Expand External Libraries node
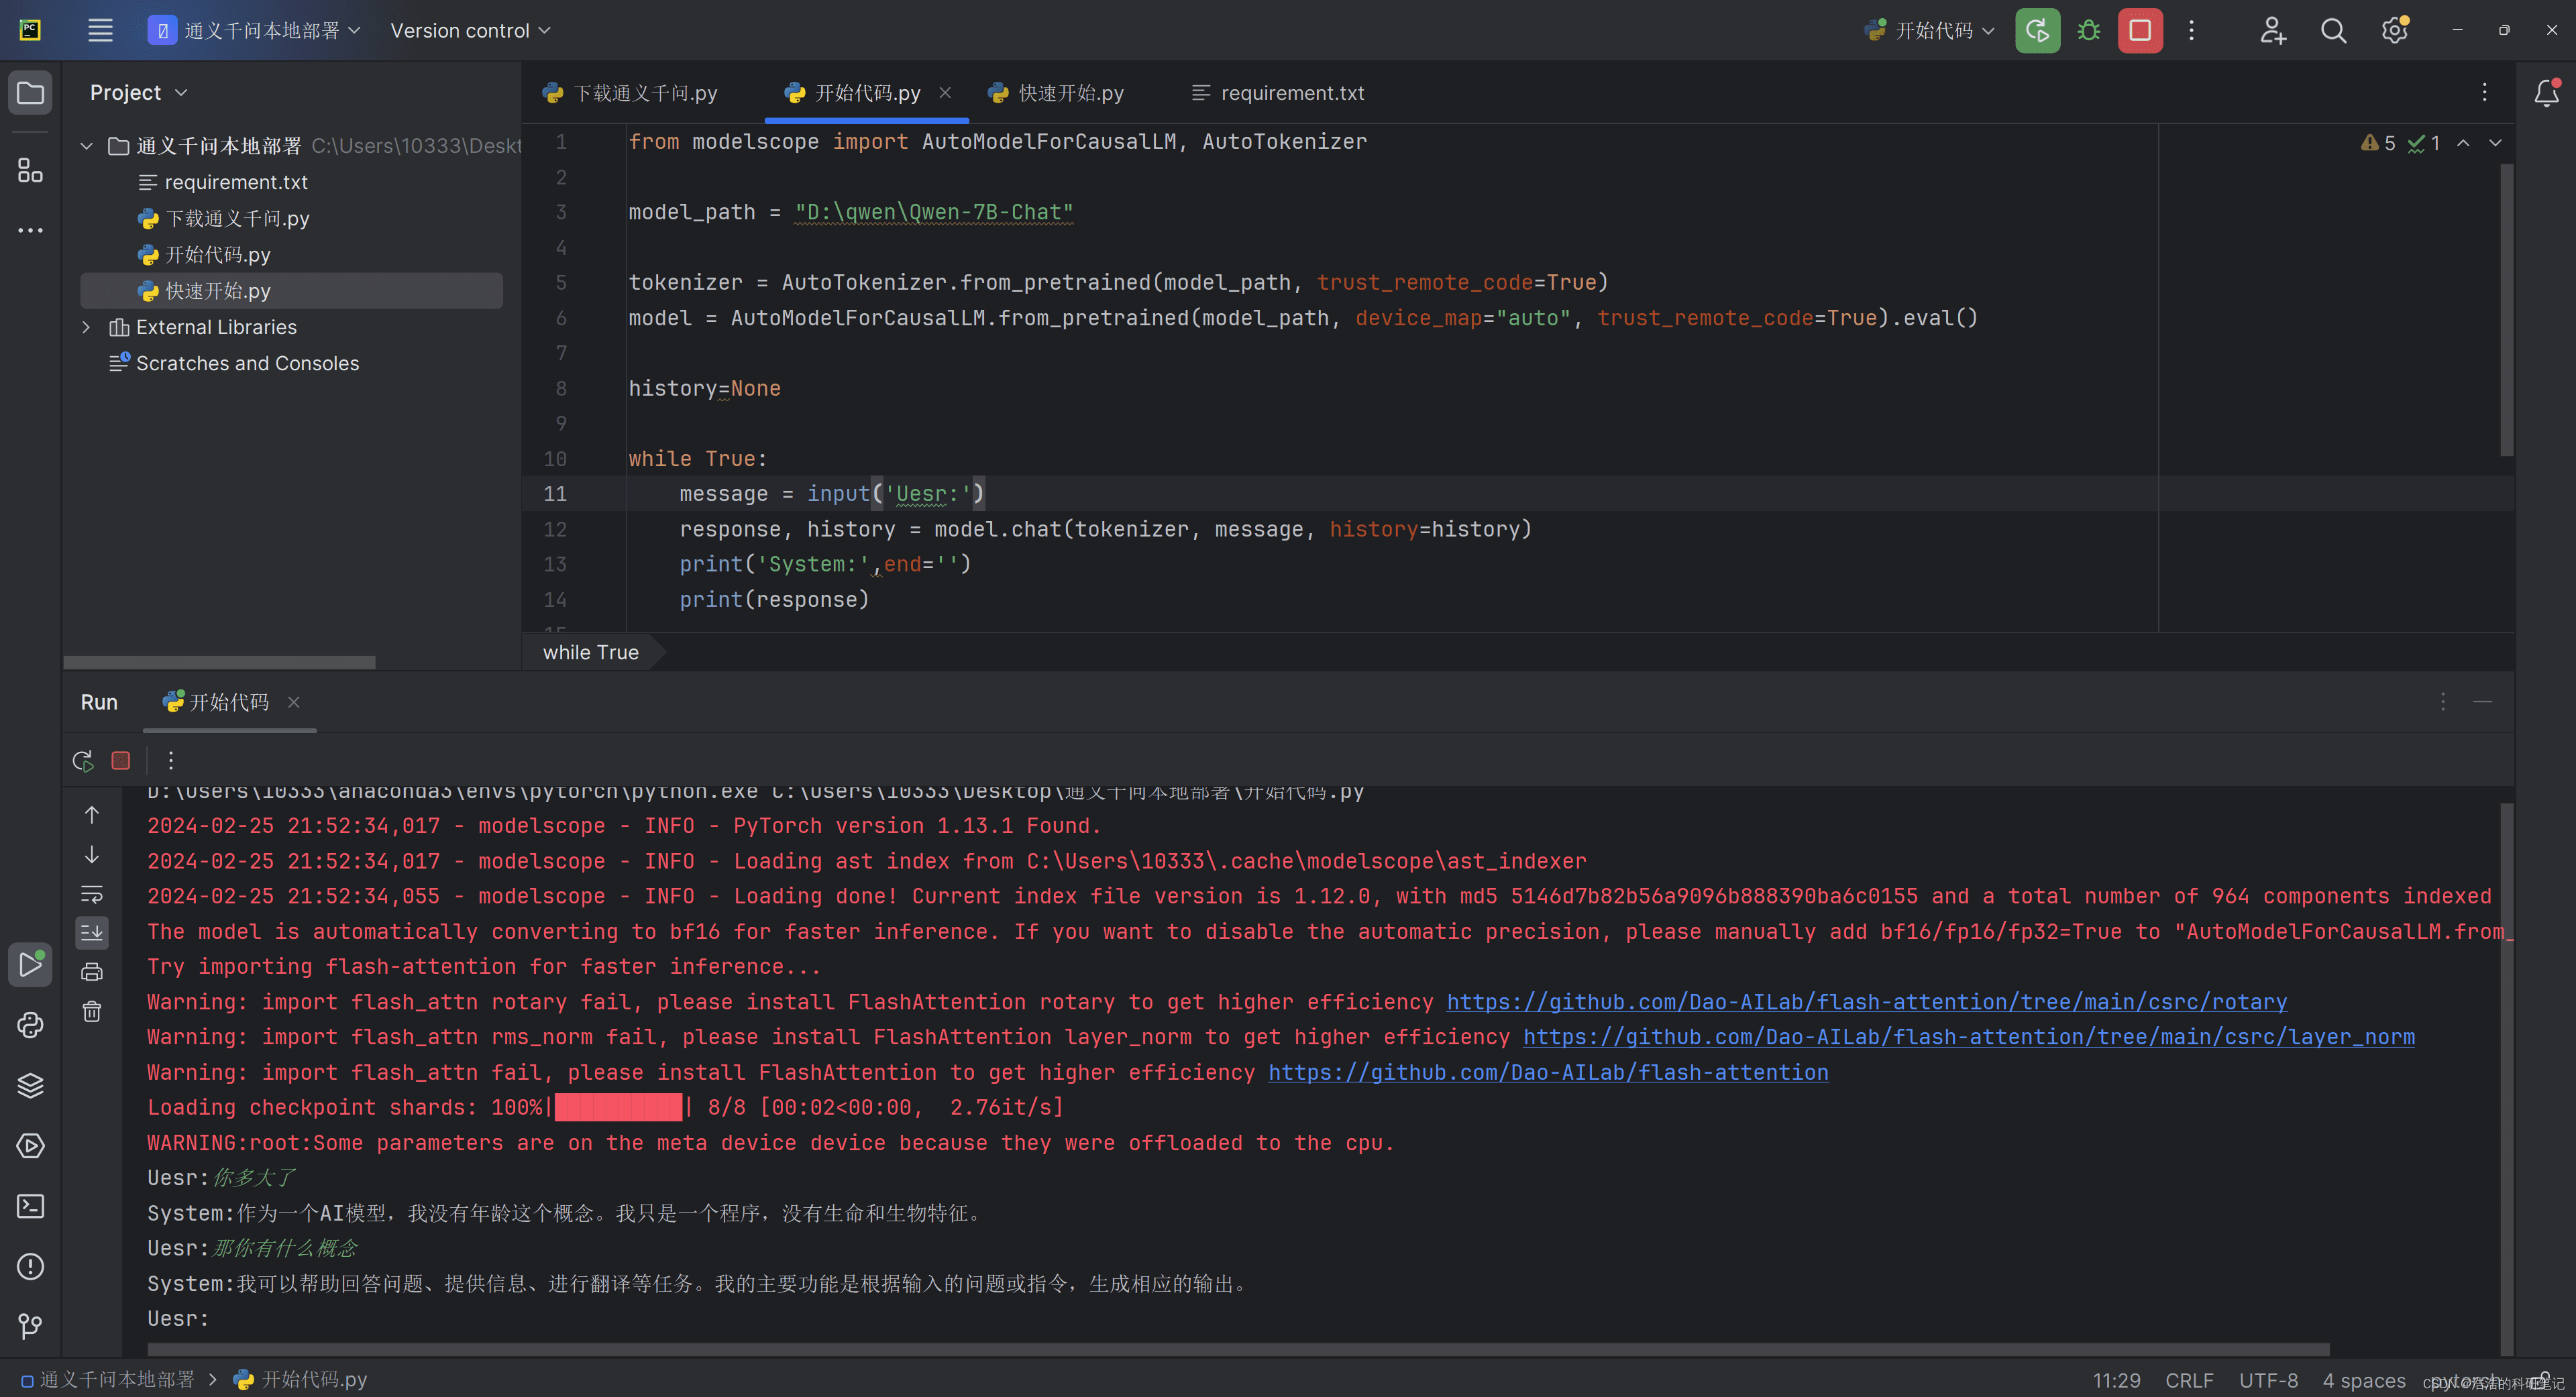The image size is (2576, 1397). [87, 327]
